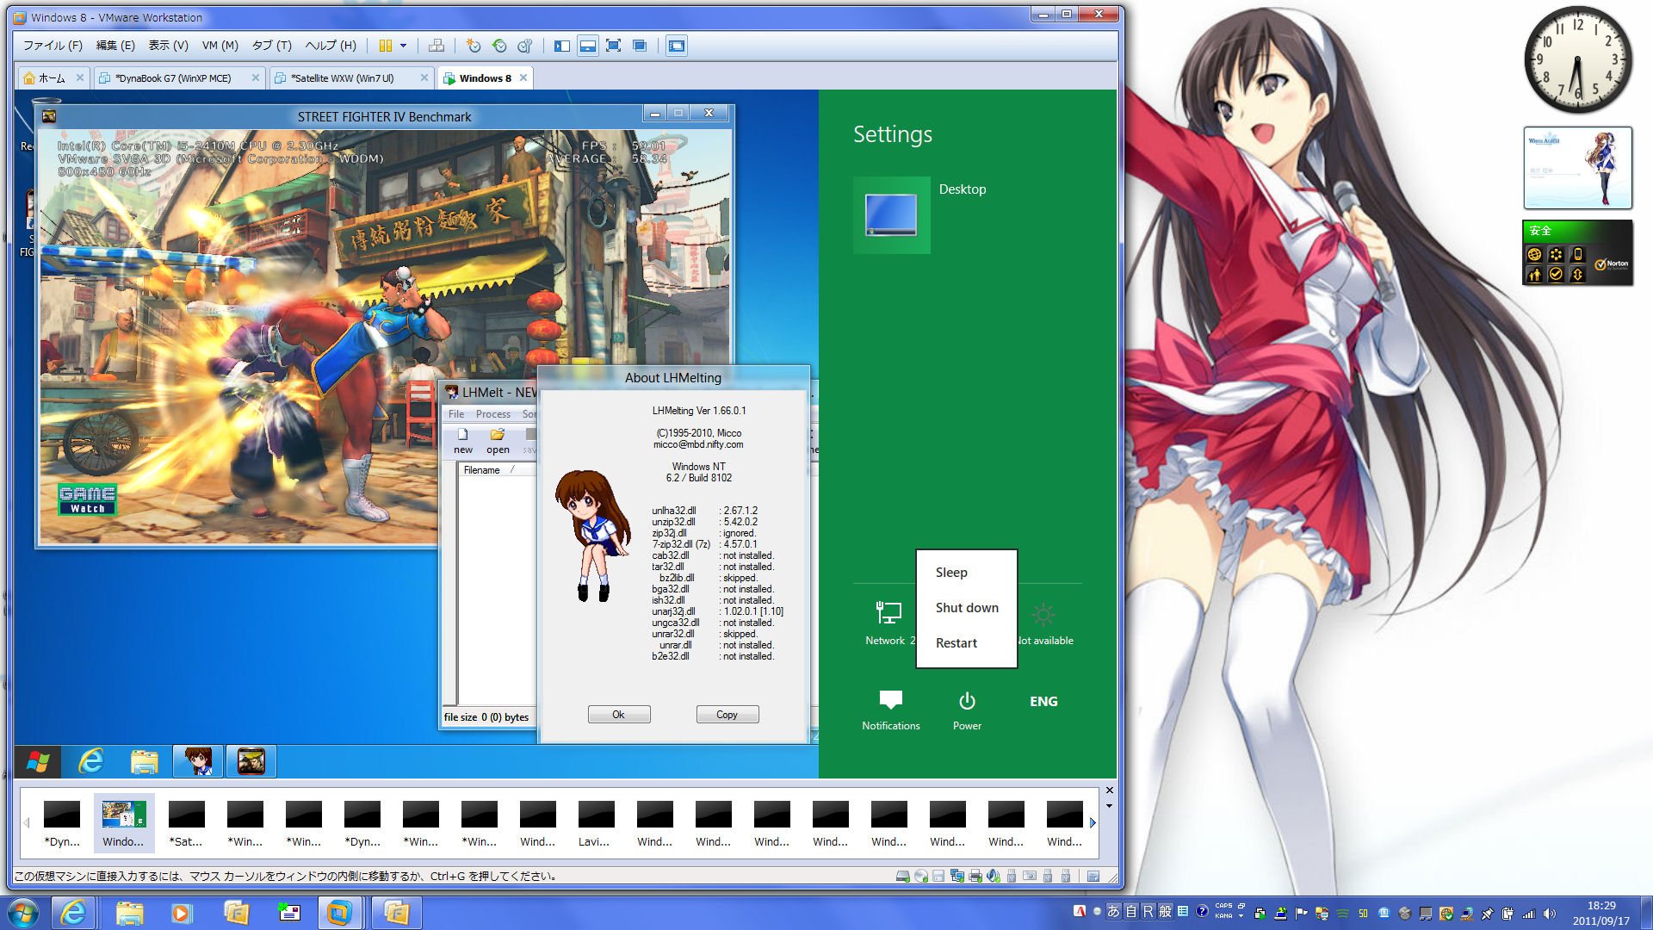
Task: Switch the ENG input language in Settings
Action: tap(1043, 702)
